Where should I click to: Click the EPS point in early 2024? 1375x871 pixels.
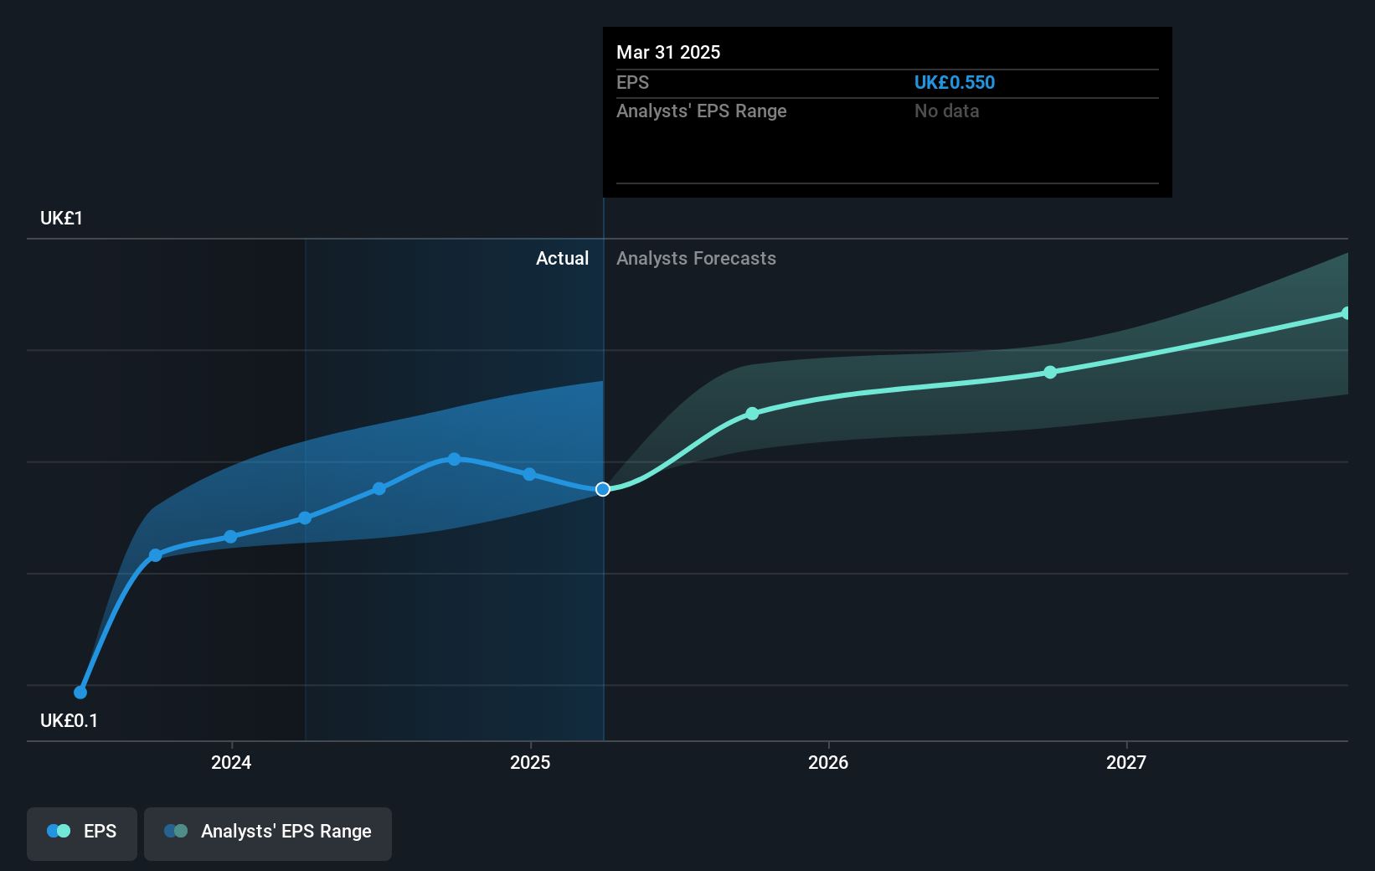point(305,518)
